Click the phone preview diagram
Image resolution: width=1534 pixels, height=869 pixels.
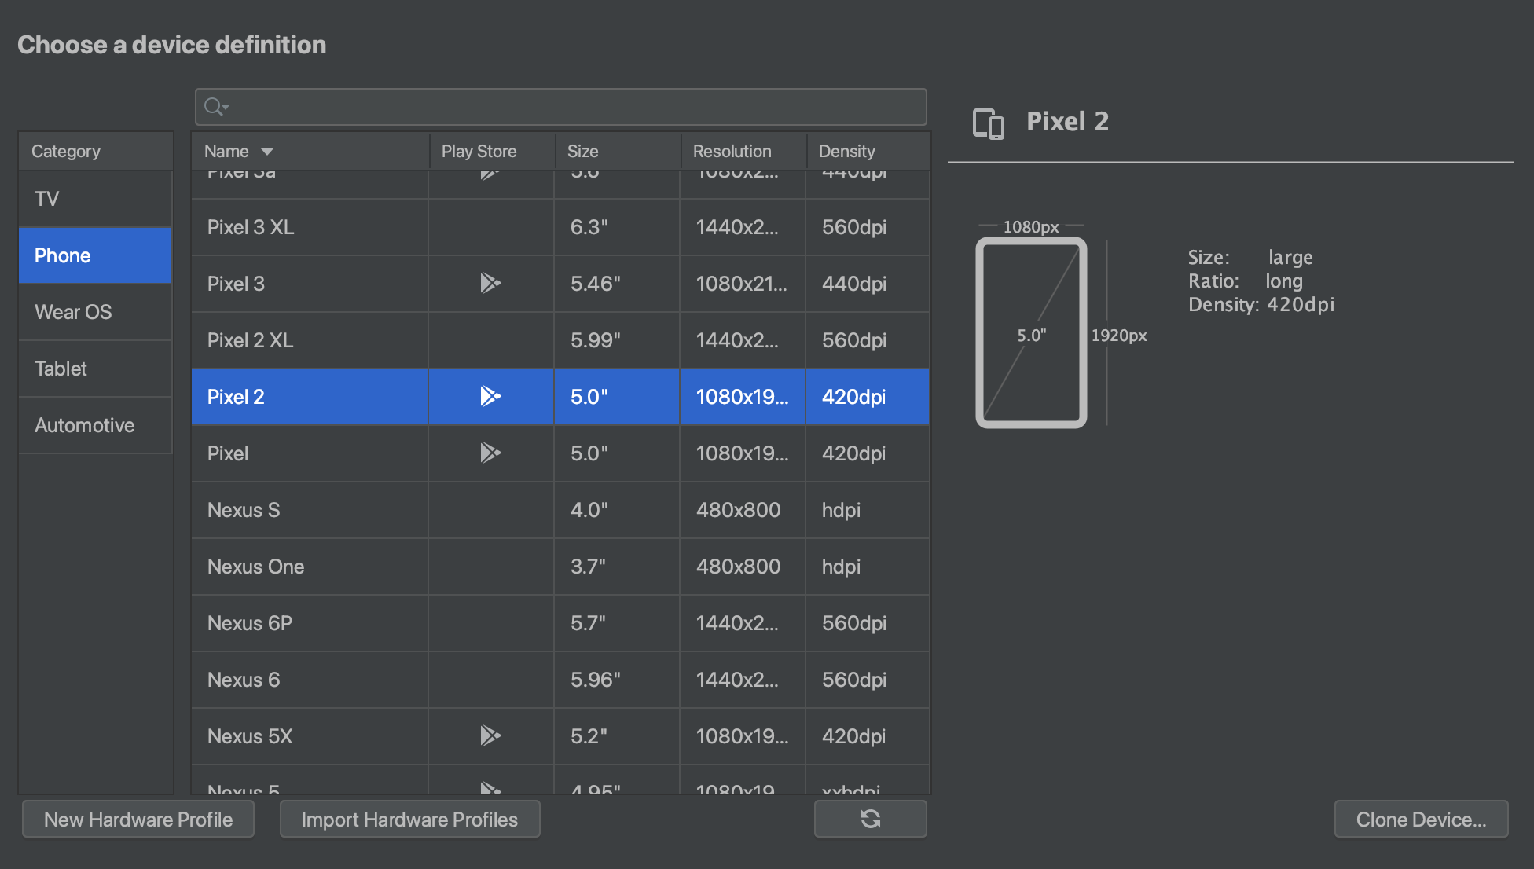pyautogui.click(x=1031, y=332)
